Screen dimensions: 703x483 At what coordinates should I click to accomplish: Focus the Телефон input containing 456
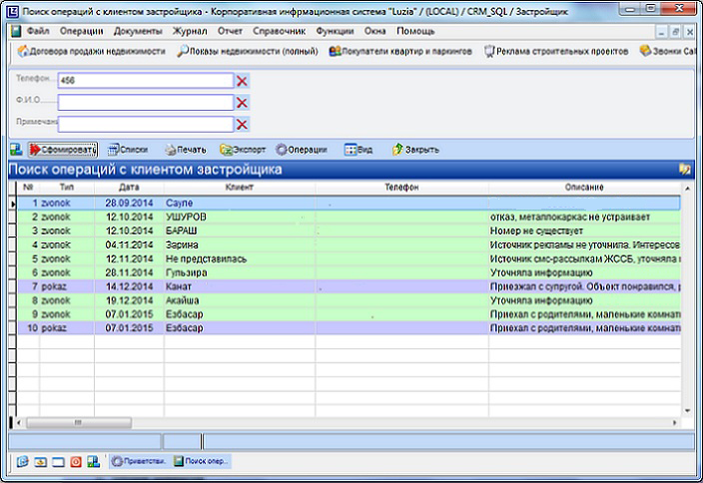[x=146, y=81]
